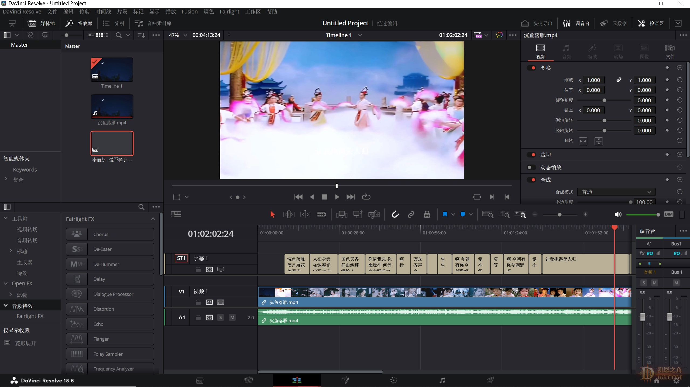Adjust the timeline zoom slider

[560, 215]
